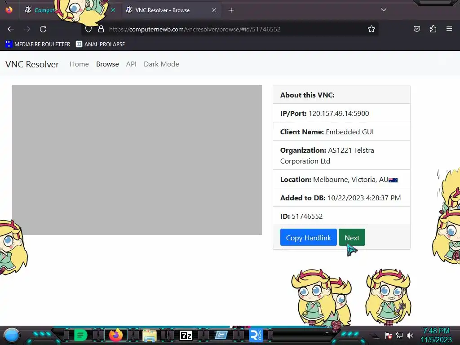The width and height of the screenshot is (460, 345).
Task: Open the RealVNC taskbar icon
Action: (256, 335)
